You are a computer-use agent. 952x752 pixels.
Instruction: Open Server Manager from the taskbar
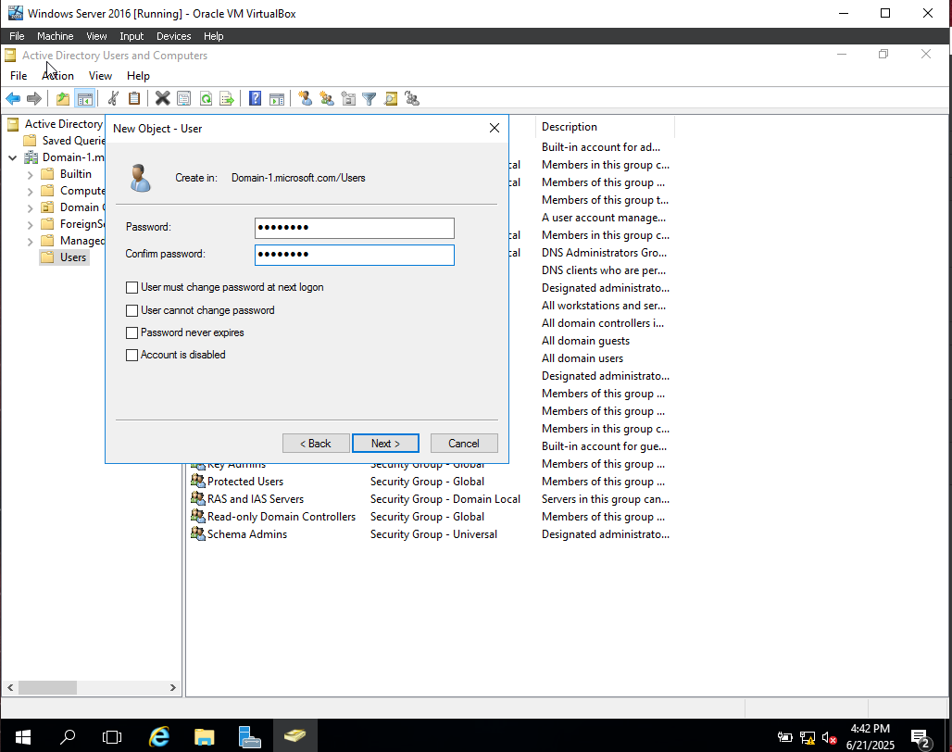[249, 737]
